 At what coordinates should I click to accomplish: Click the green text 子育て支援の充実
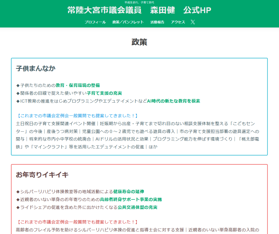coord(104,93)
